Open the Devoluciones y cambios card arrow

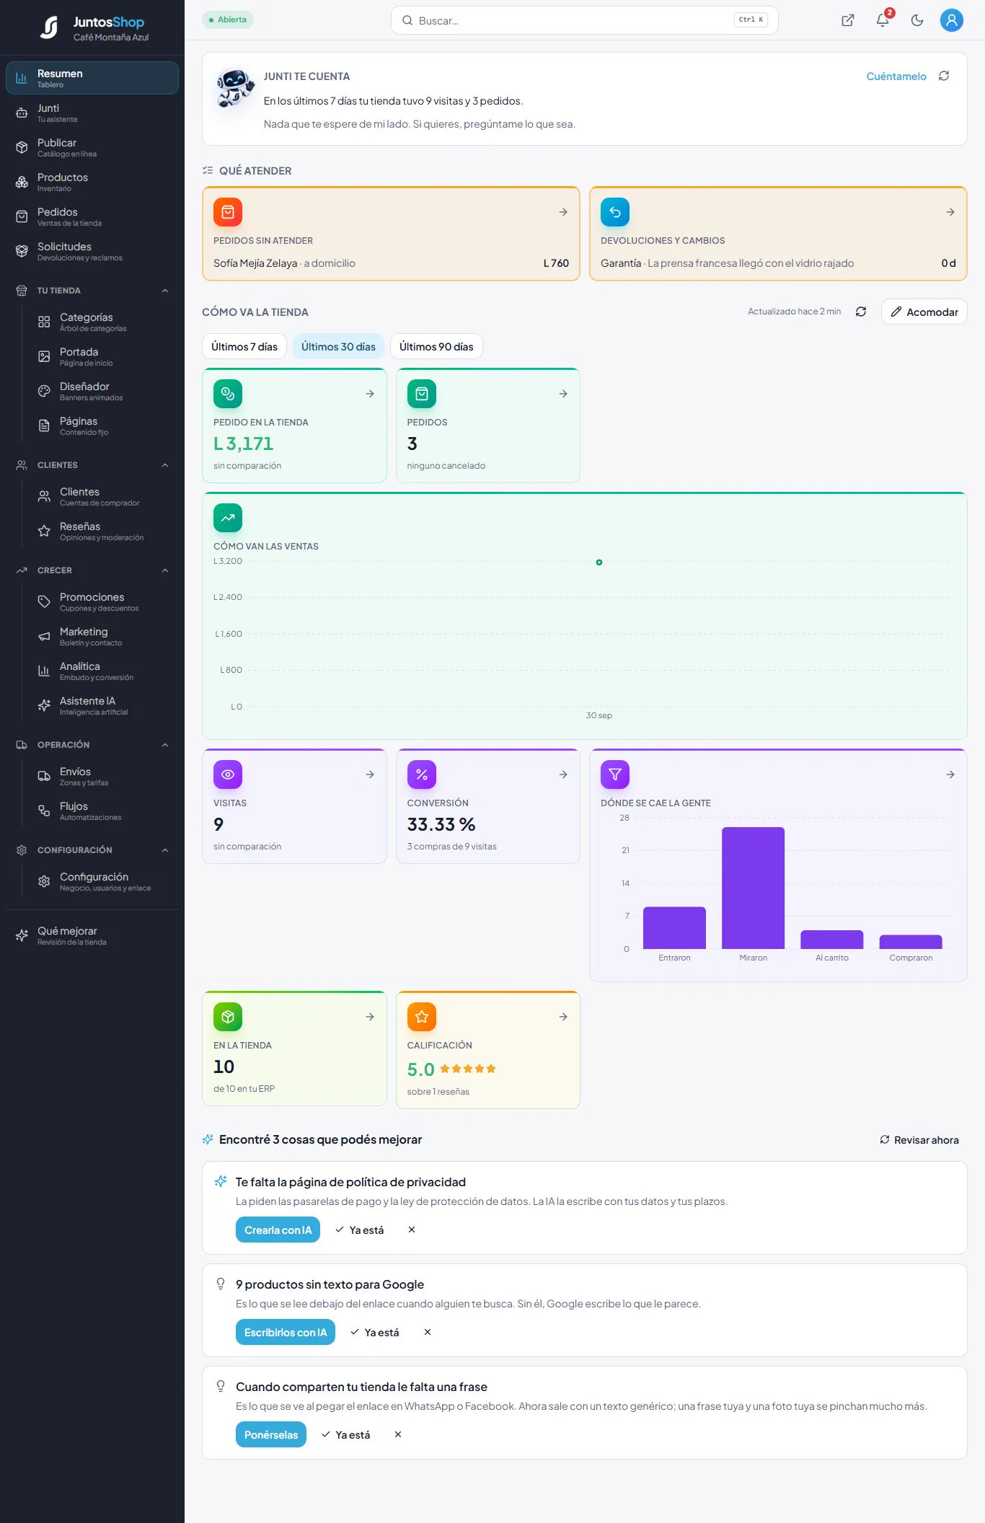[950, 212]
